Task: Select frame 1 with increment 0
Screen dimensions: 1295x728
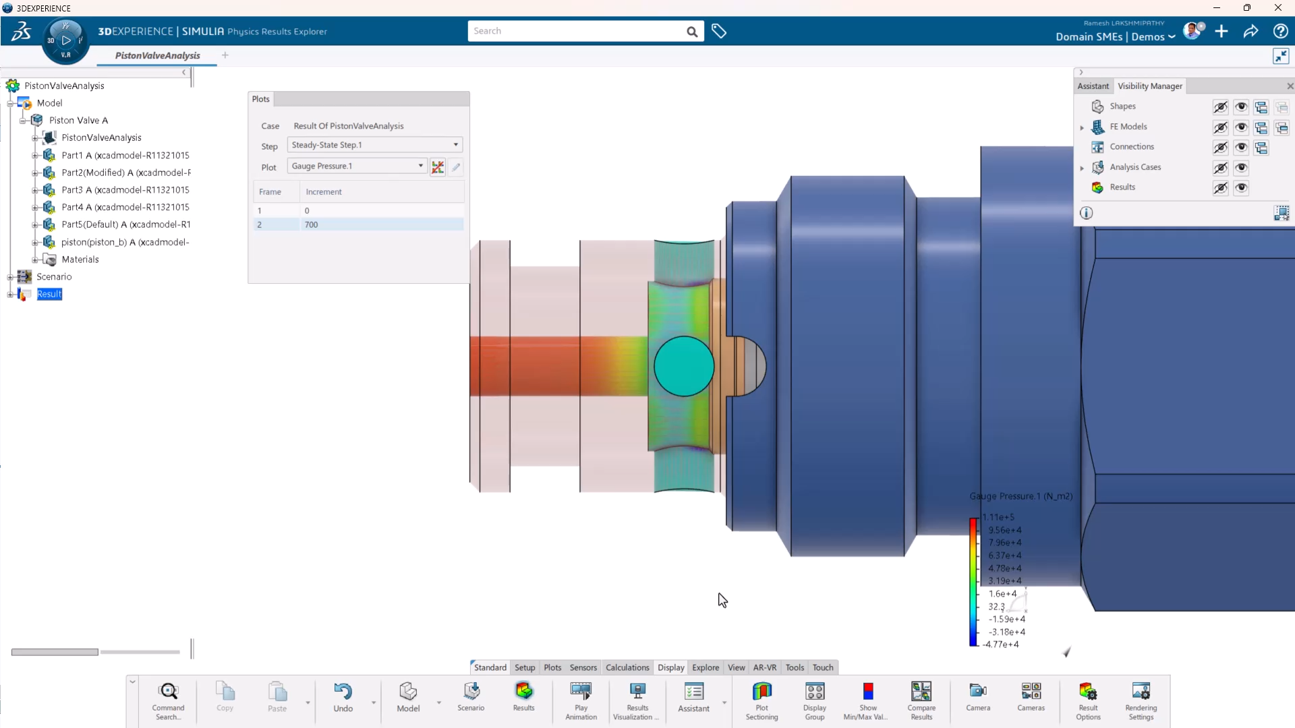Action: tap(359, 210)
